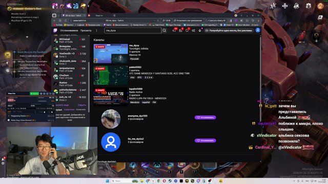This screenshot has width=328, height=184.
Task: Click the Установить как приложение button
Action: pyautogui.click(x=188, y=20)
